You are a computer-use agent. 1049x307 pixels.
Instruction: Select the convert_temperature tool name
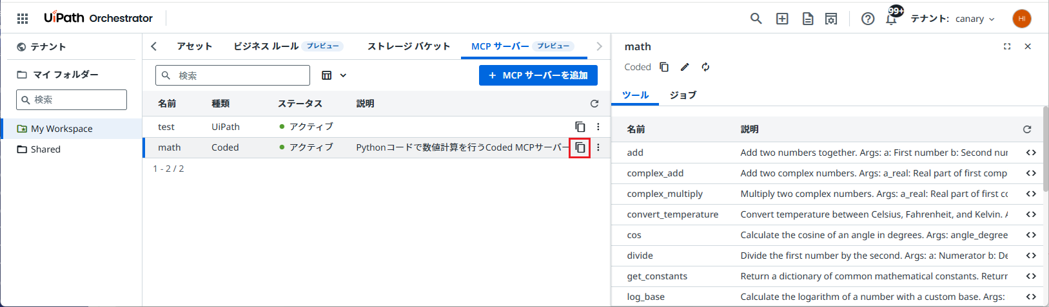click(x=672, y=214)
